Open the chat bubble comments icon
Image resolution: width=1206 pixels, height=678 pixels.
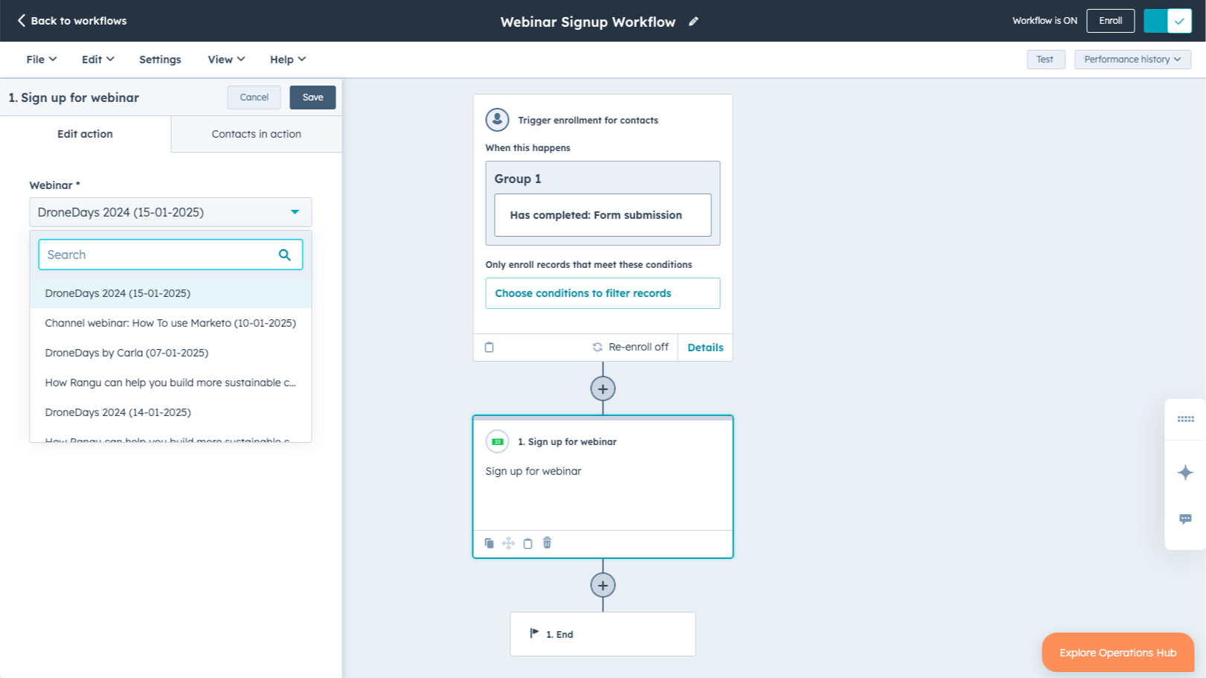[x=1185, y=519]
